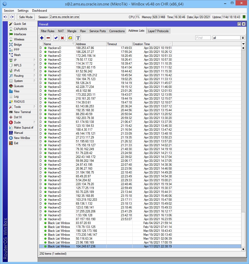
Task: Click the blue plus Add button
Action: [42, 38]
